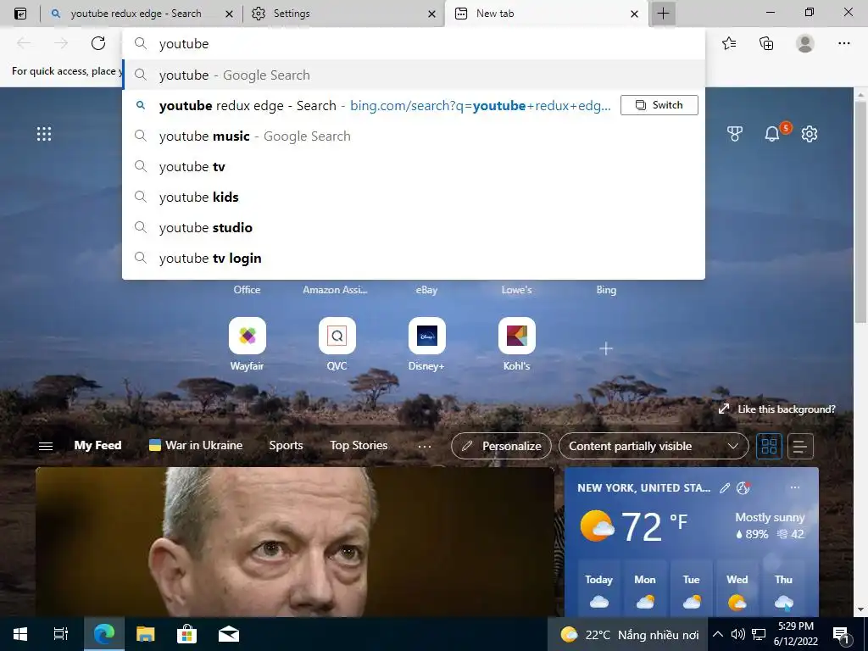The width and height of the screenshot is (868, 651).
Task: Close the New tab tab
Action: 634,14
